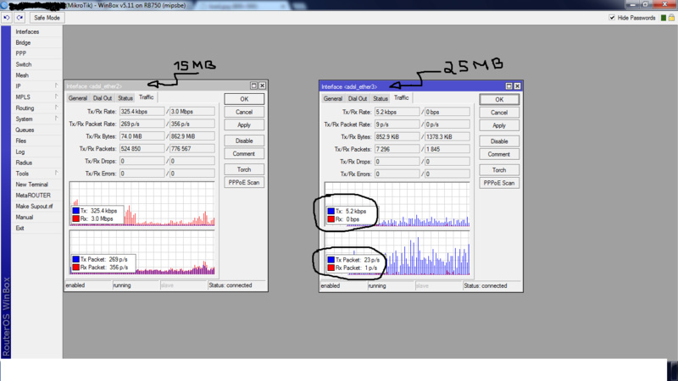Expand the System submenu arrow
The width and height of the screenshot is (678, 381).
coord(56,118)
